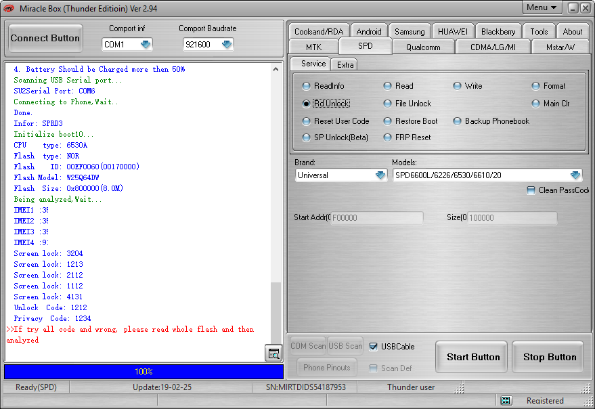Switch to the Android tab
This screenshot has width=595, height=409.
click(x=369, y=32)
